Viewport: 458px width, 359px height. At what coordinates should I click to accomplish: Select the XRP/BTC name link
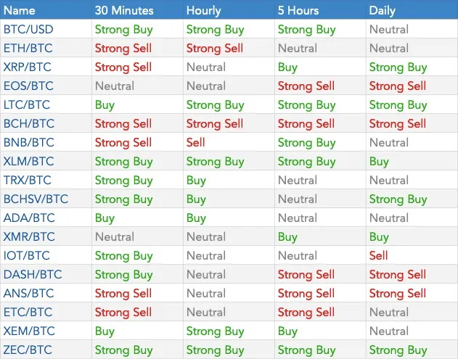(x=27, y=67)
